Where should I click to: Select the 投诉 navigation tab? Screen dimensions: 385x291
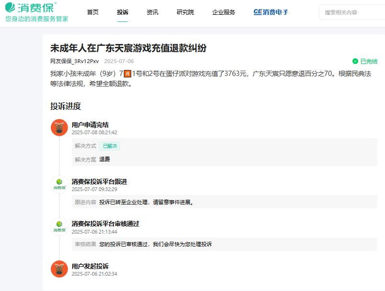coord(123,12)
